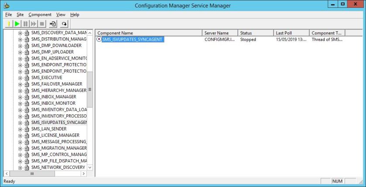
Task: Expand the SMS_DISTRIBUTION_MANAG tree node
Action: tap(20, 39)
